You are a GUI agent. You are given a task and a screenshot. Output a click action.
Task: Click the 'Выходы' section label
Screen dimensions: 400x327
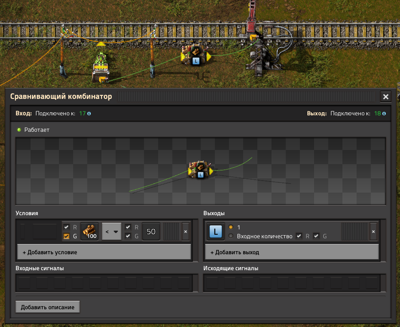point(214,213)
